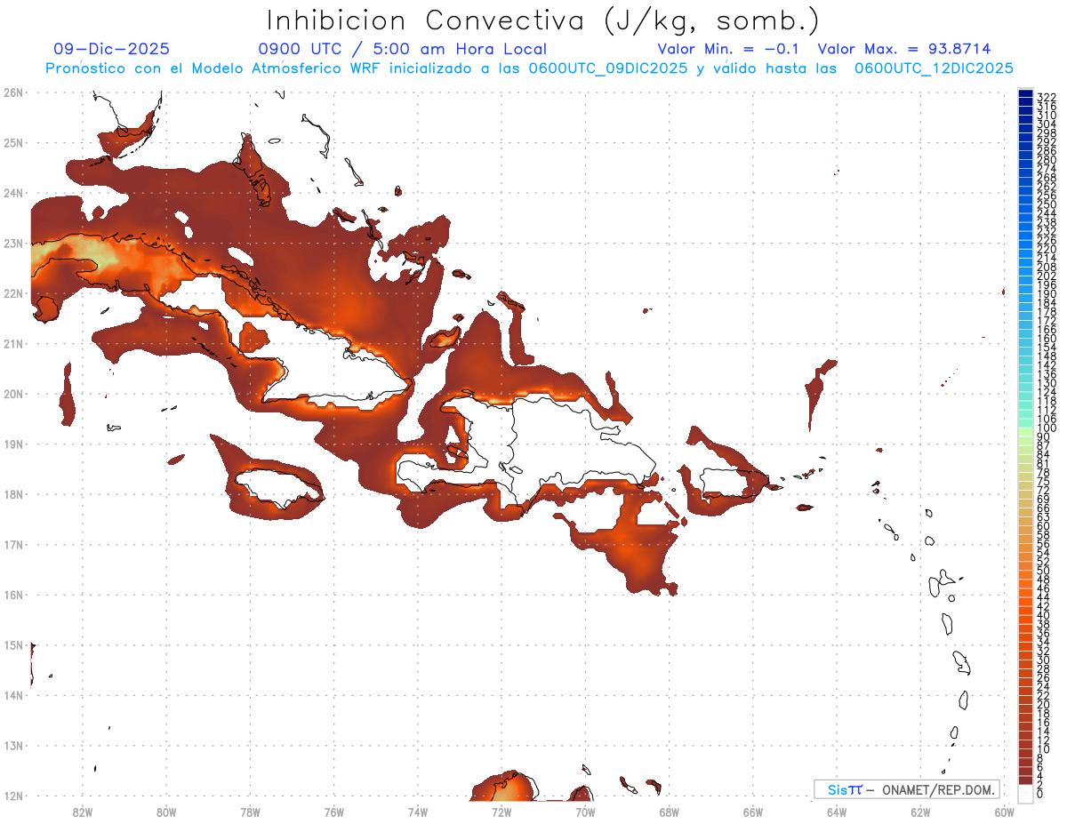Click the 78W longitude label
This screenshot has width=1067, height=824.
[x=250, y=812]
